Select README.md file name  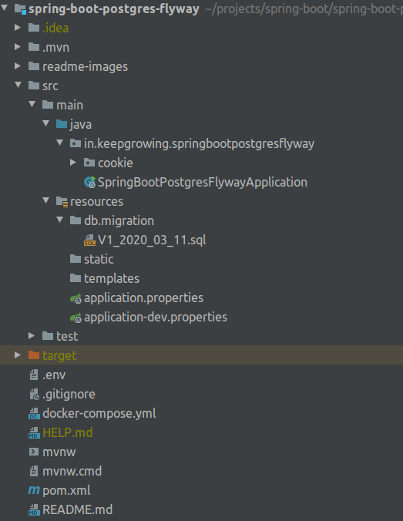[x=77, y=509]
